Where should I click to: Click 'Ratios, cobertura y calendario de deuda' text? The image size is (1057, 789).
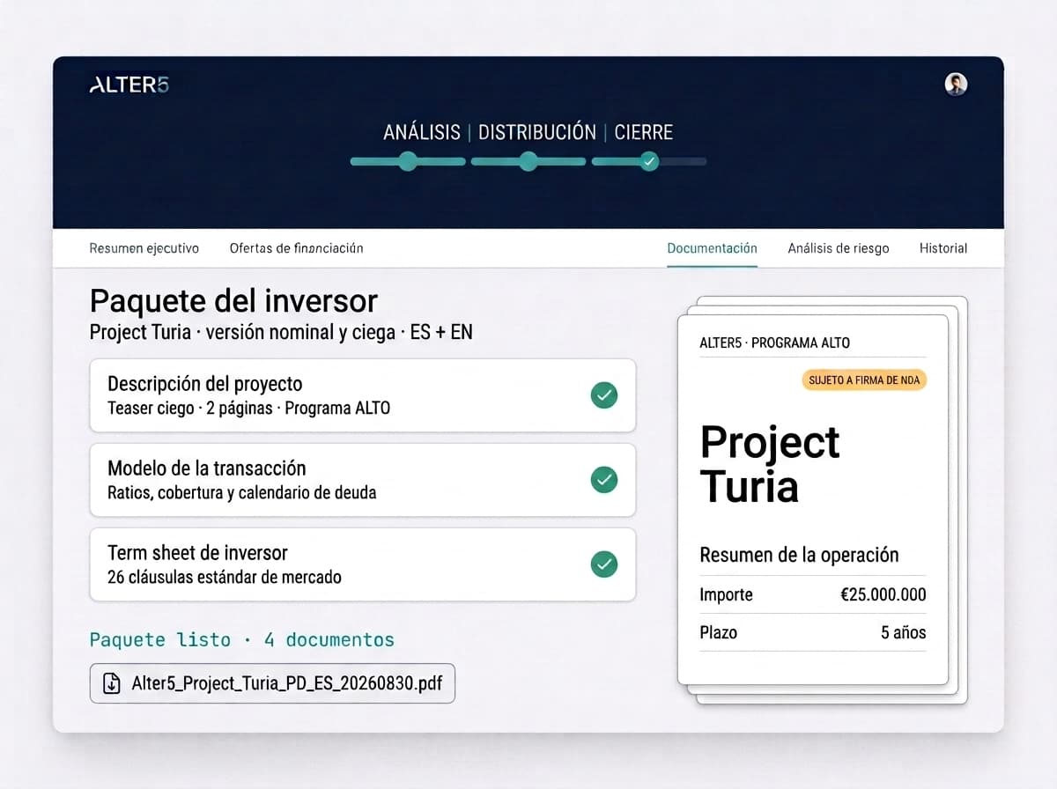[242, 493]
